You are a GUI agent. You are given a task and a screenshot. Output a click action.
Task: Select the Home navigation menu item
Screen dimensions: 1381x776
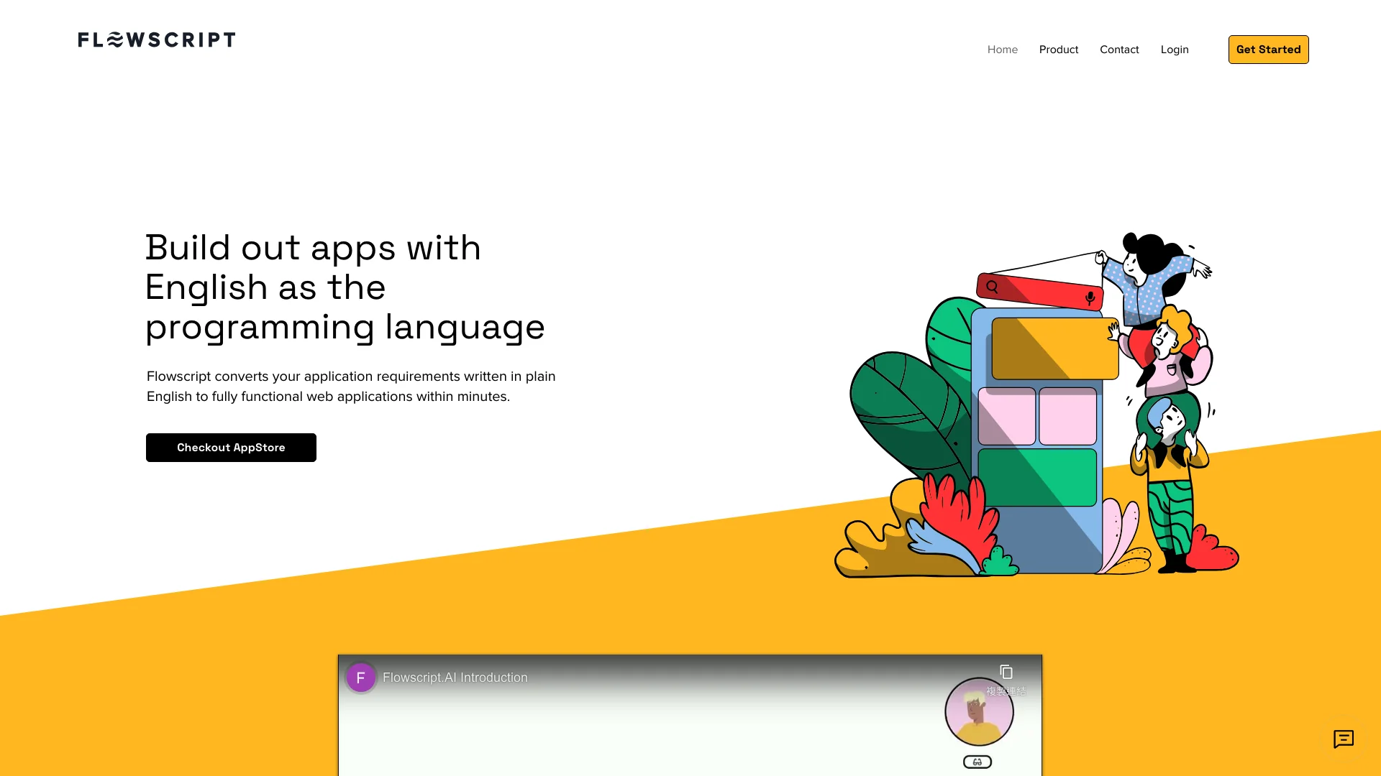click(x=1003, y=50)
